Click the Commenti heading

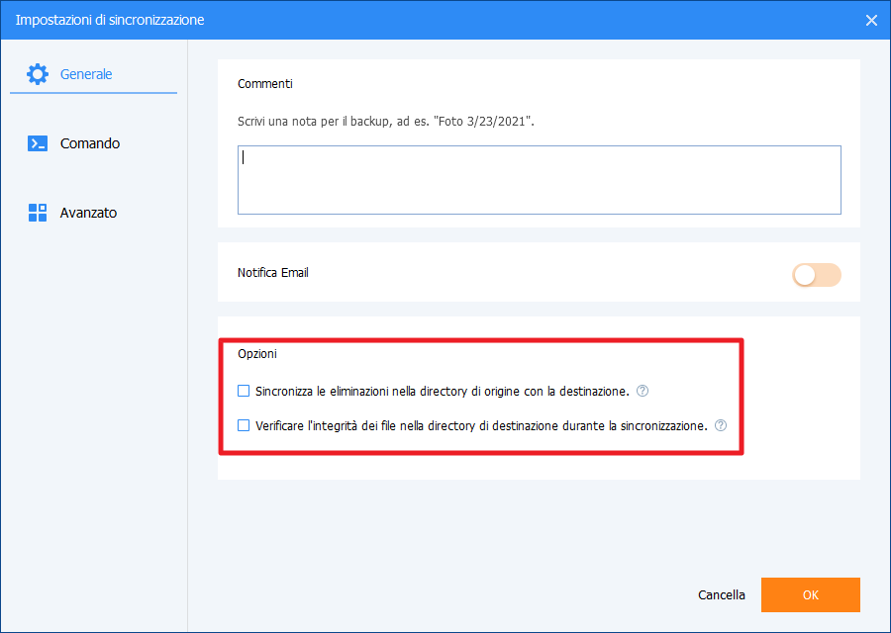(x=265, y=83)
